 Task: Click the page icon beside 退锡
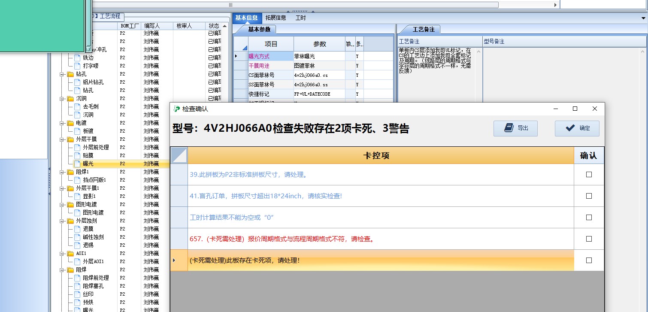click(x=77, y=245)
